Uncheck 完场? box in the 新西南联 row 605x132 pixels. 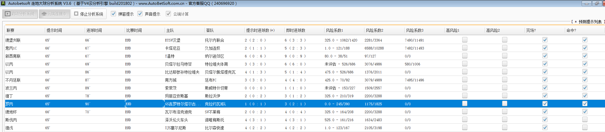point(545,56)
